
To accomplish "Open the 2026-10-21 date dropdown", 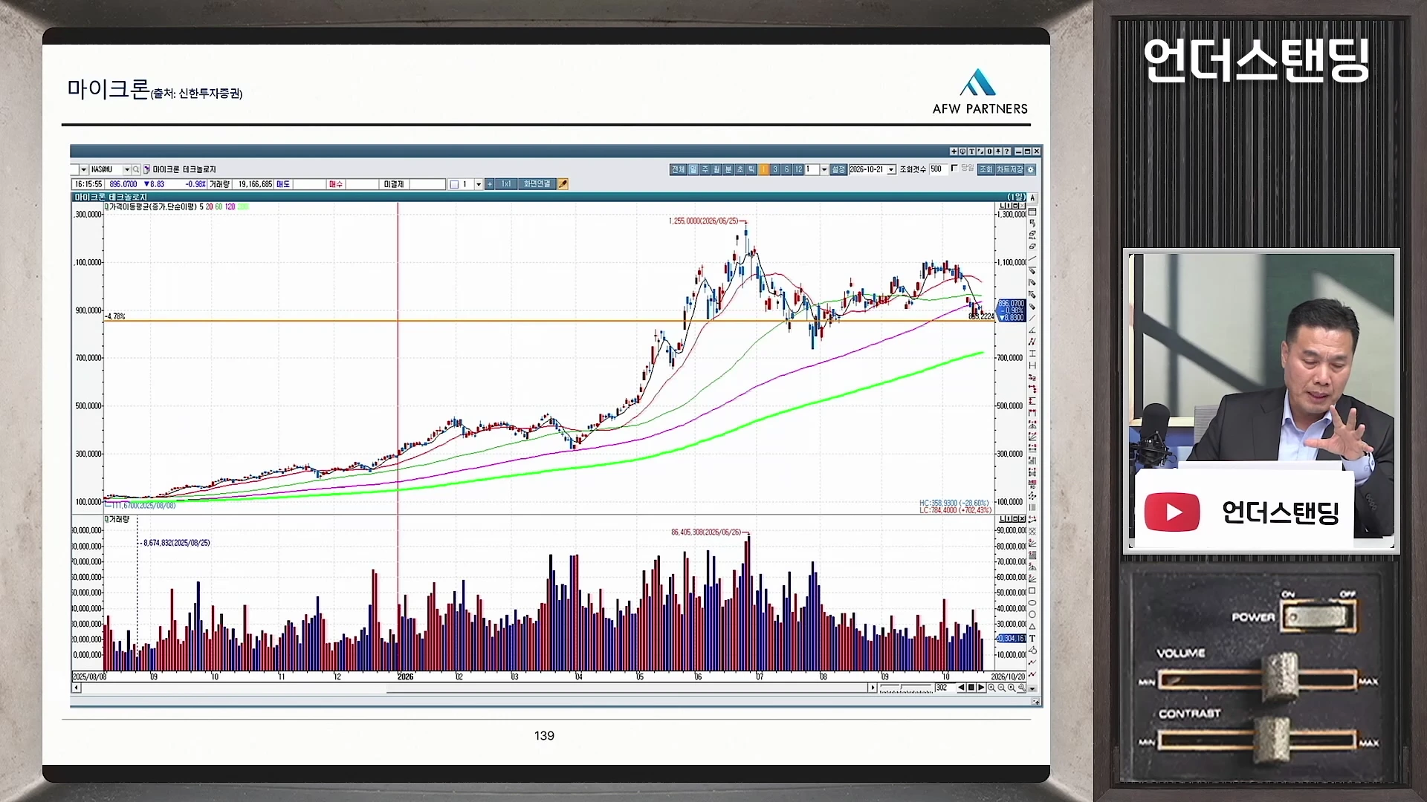I will click(x=891, y=169).
